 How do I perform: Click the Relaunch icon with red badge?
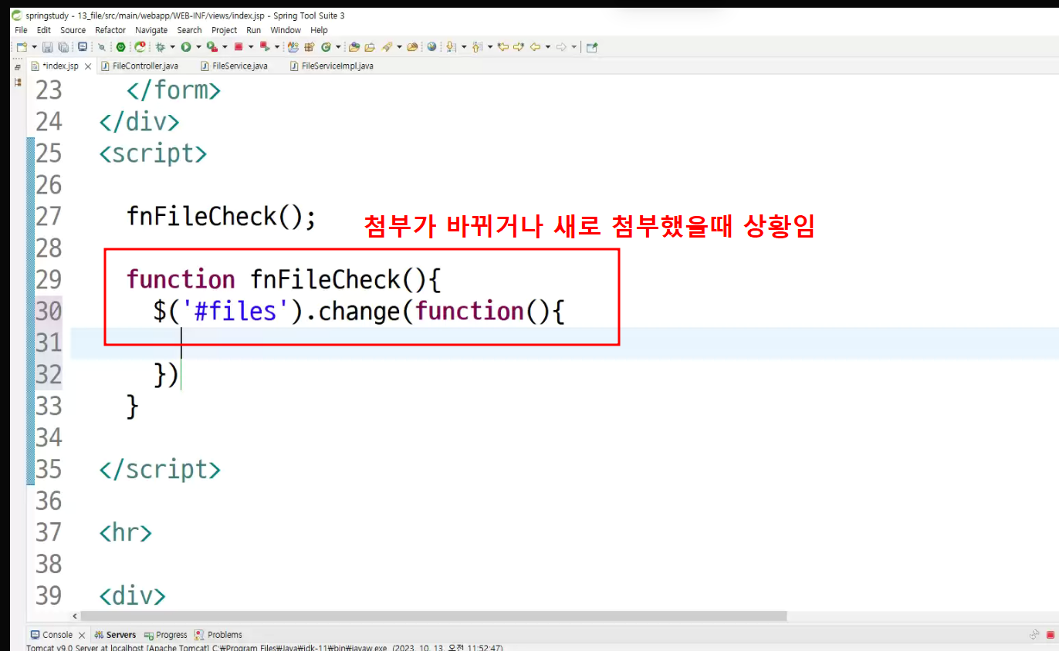[x=140, y=47]
